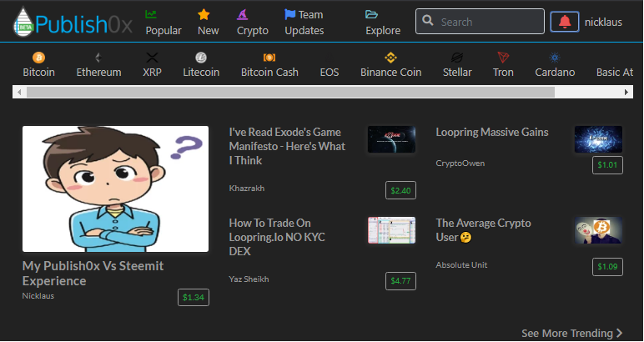Open notifications bell
Screen dimensions: 644x342
pos(565,22)
